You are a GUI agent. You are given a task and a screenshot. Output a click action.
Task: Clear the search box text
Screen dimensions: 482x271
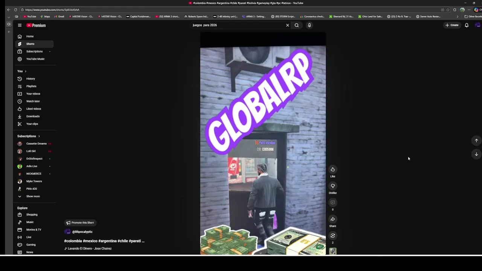coord(287,25)
